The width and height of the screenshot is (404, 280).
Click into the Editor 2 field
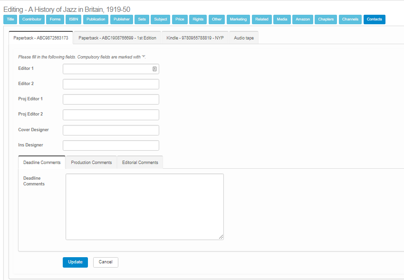pyautogui.click(x=111, y=84)
